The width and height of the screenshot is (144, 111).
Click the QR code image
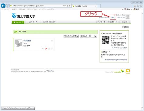pos(106,40)
